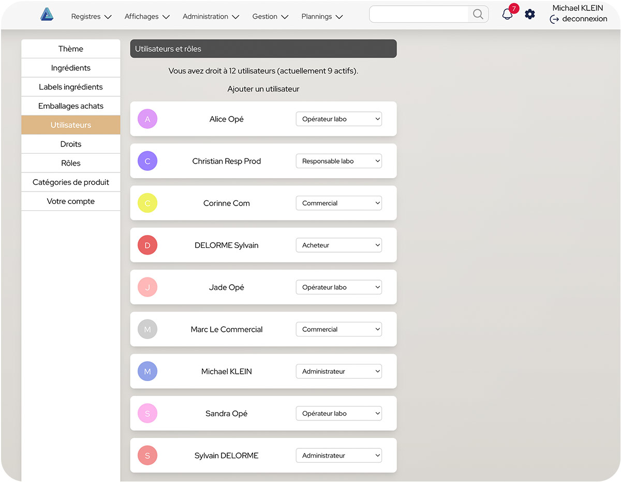Image resolution: width=621 pixels, height=482 pixels.
Task: Click Ajouter un utilisateur link
Action: 263,89
